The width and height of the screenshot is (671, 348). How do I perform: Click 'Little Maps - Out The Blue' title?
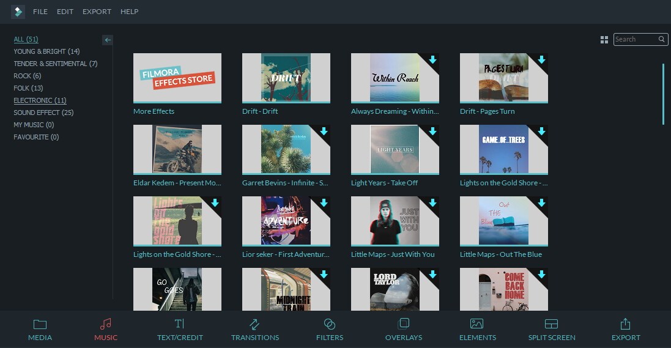[501, 254]
